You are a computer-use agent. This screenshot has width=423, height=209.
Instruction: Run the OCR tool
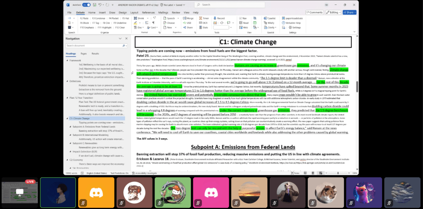point(204,23)
